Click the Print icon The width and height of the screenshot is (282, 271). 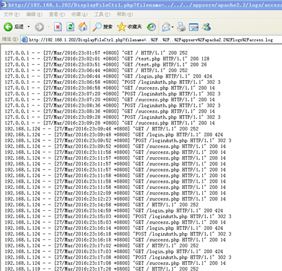coord(181,27)
